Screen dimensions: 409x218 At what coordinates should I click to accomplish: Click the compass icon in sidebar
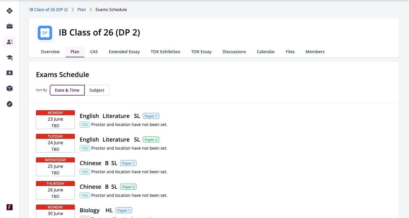(10, 104)
